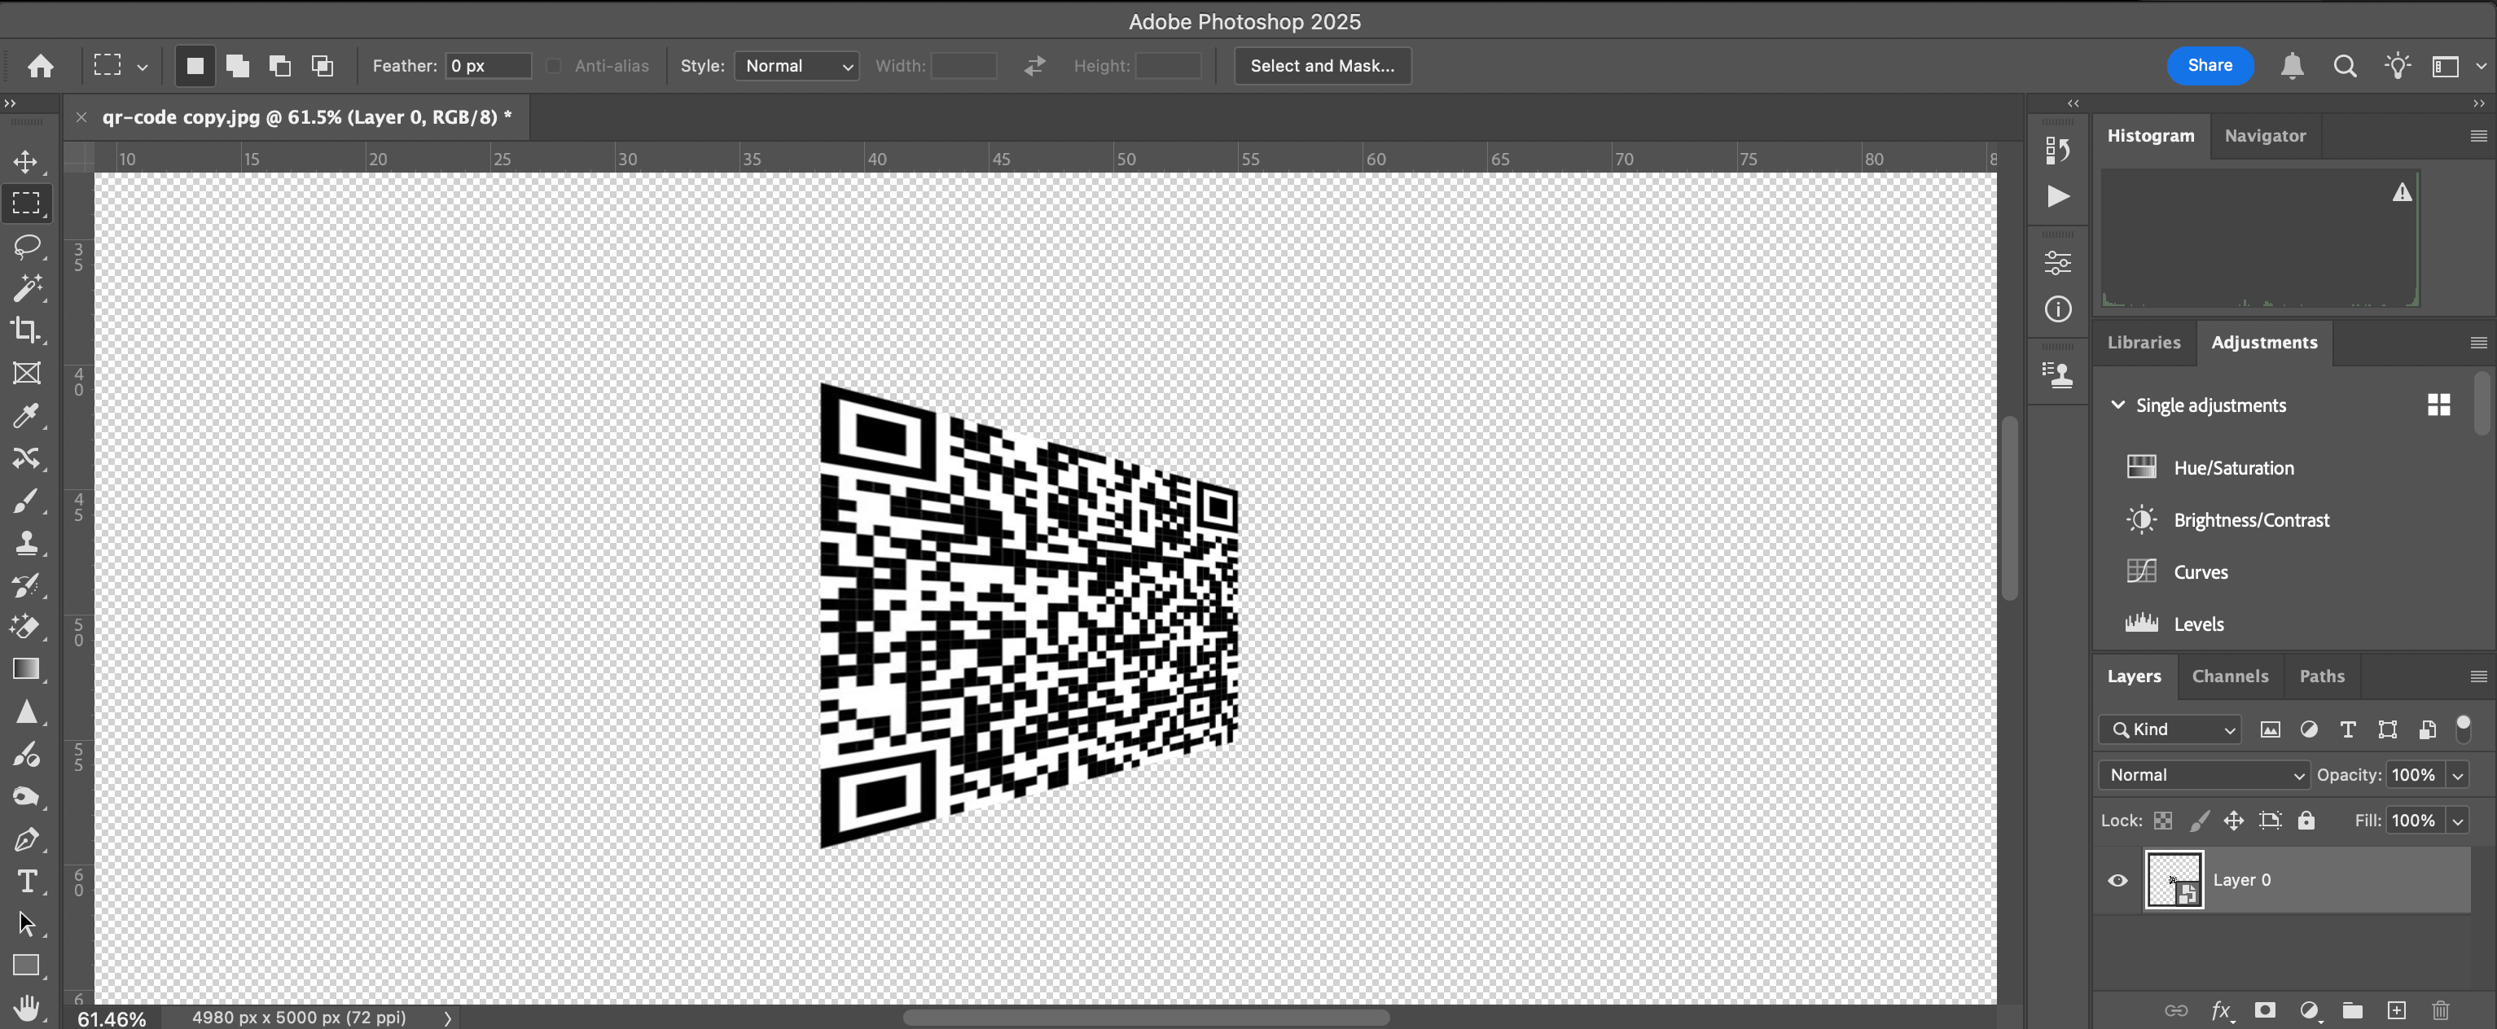Collapse the Single adjustments section
The width and height of the screenshot is (2497, 1029).
[2118, 405]
